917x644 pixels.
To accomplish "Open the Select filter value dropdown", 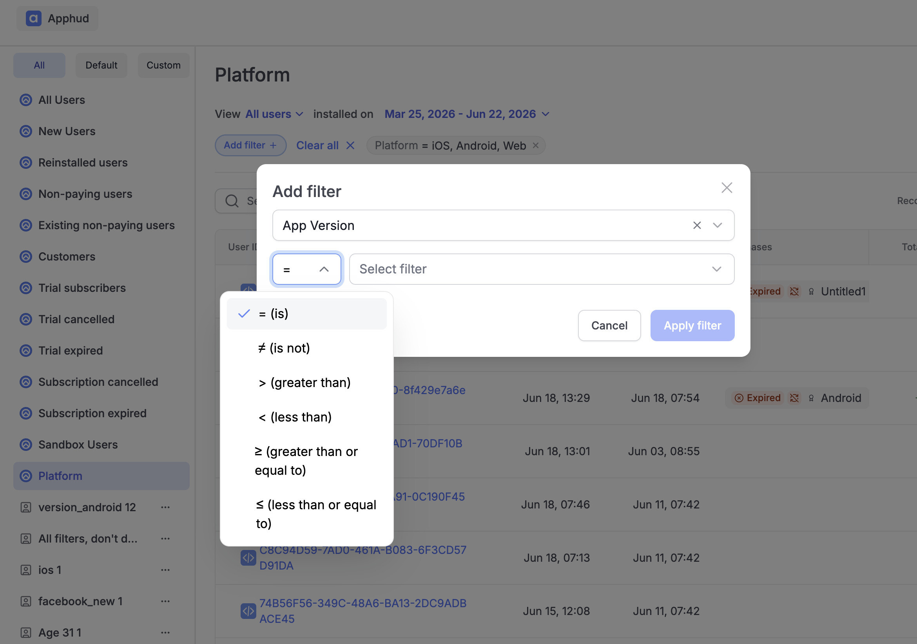I will [542, 270].
